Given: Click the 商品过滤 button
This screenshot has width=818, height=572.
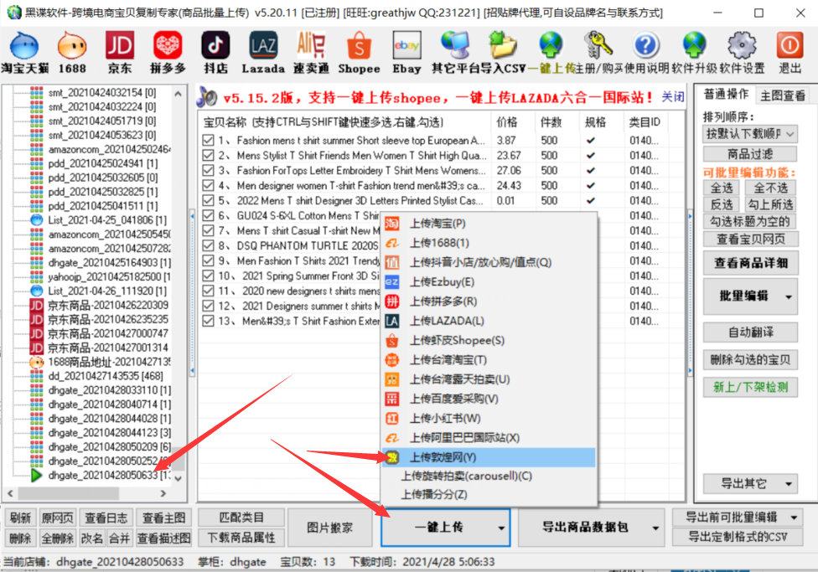Looking at the screenshot, I should [x=750, y=154].
